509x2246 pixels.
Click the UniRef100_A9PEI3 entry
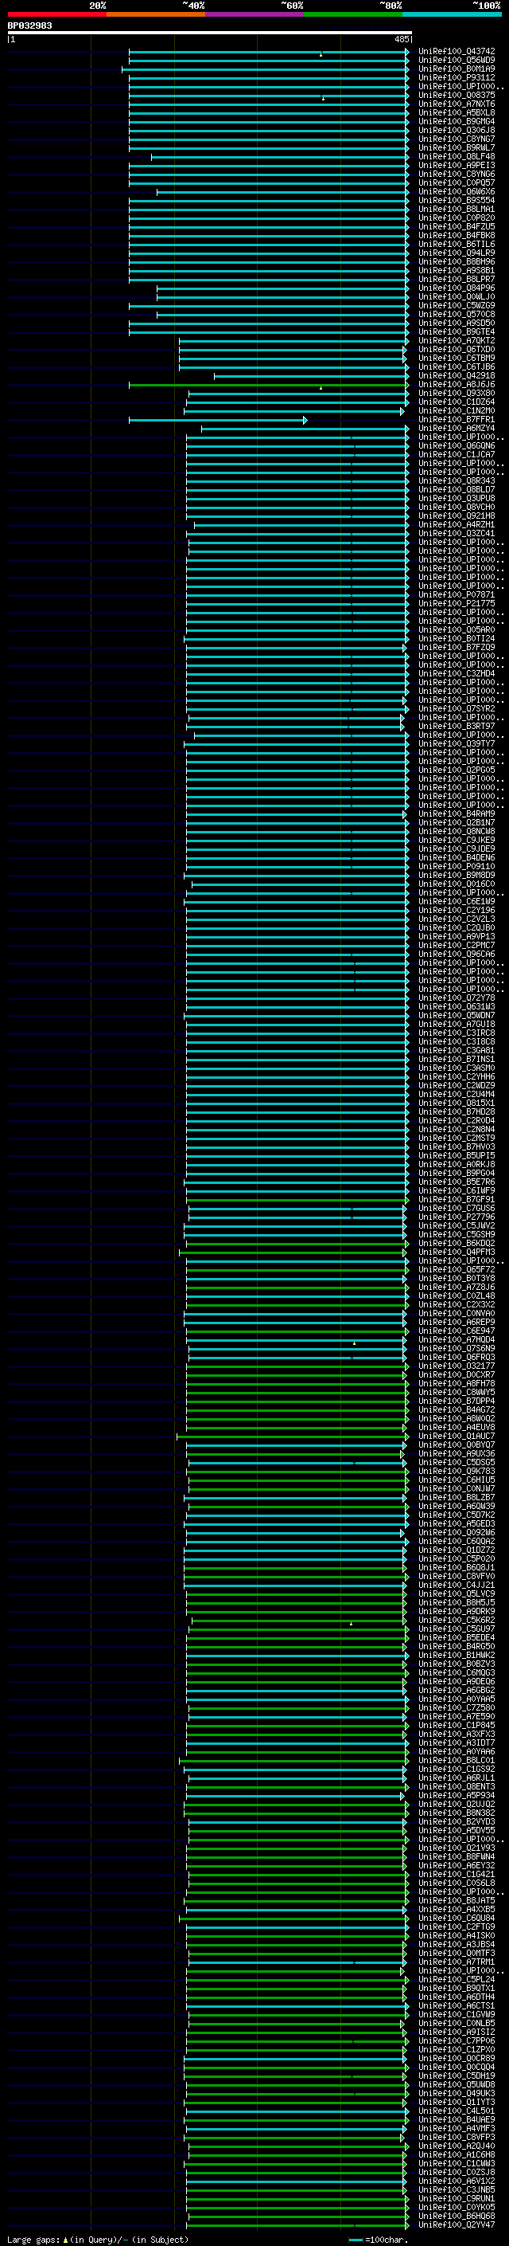click(456, 166)
